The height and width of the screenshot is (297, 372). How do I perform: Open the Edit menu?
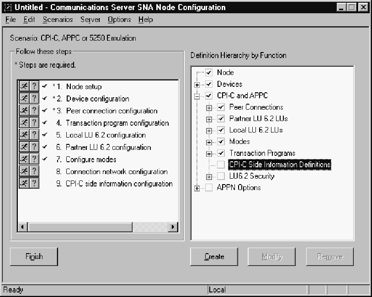click(x=29, y=20)
